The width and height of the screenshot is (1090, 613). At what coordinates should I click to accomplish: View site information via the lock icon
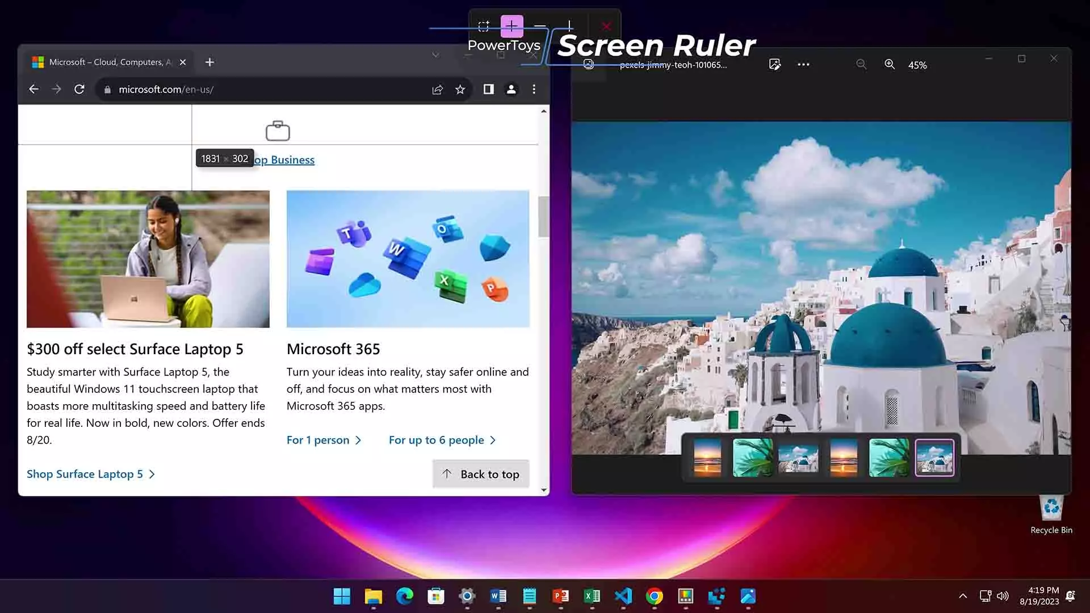[x=107, y=90]
